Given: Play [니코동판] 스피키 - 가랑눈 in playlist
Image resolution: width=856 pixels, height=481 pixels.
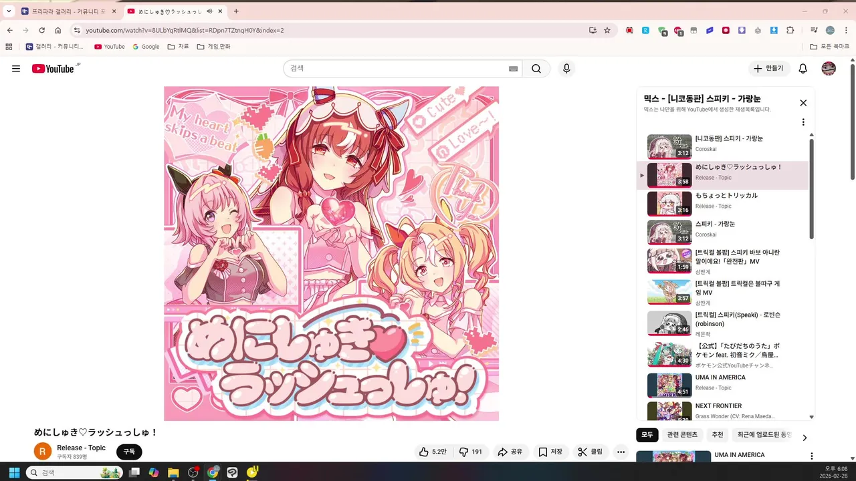Looking at the screenshot, I should 724,146.
